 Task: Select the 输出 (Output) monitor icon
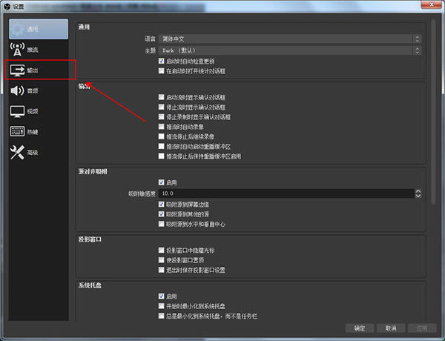pyautogui.click(x=17, y=70)
